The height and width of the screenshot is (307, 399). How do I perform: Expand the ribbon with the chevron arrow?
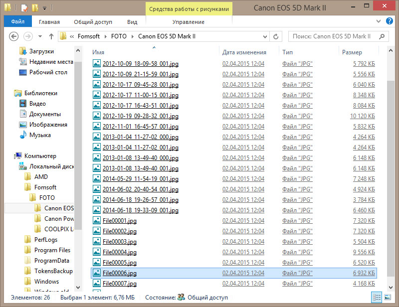(x=379, y=21)
